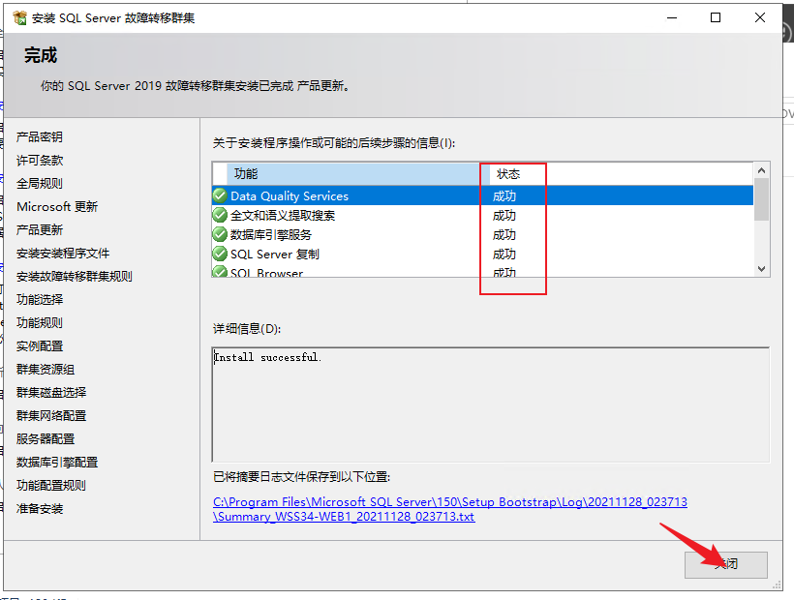This screenshot has width=794, height=600.
Task: Click green check icon beside SQL Browser
Action: (220, 271)
